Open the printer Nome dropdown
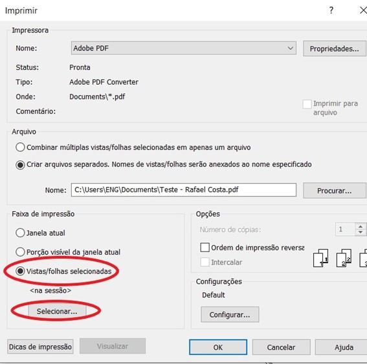The width and height of the screenshot is (367, 364). (184, 48)
